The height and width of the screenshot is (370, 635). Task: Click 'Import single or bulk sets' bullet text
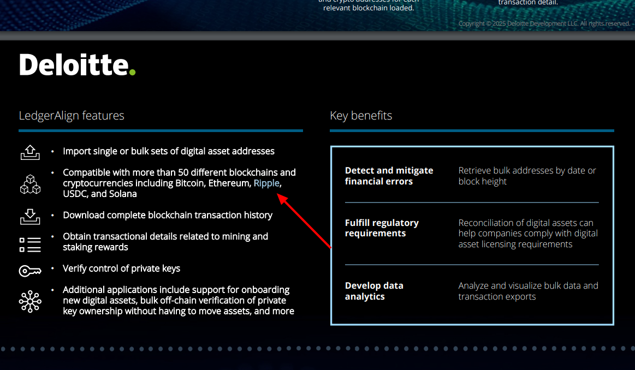(169, 151)
